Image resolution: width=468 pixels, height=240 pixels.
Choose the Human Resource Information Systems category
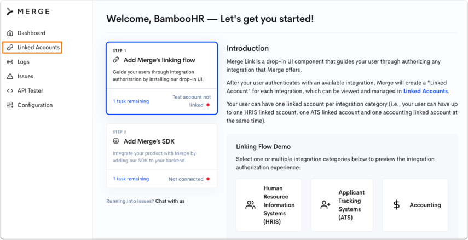pos(269,205)
